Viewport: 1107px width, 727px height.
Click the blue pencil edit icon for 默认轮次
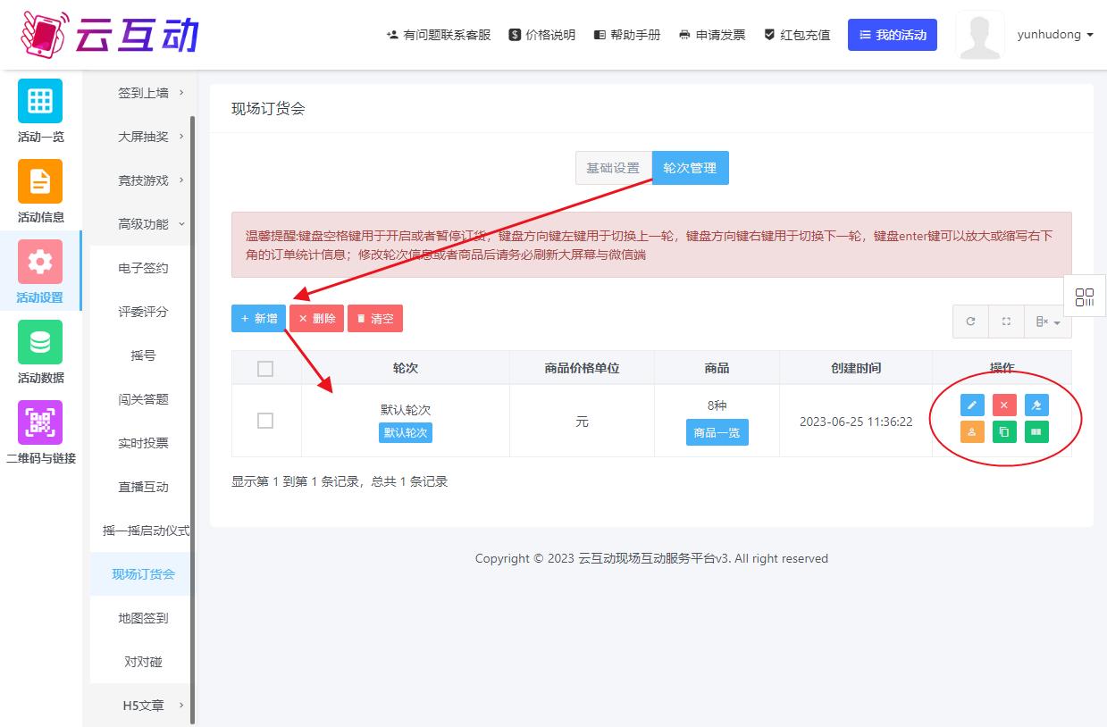(972, 405)
